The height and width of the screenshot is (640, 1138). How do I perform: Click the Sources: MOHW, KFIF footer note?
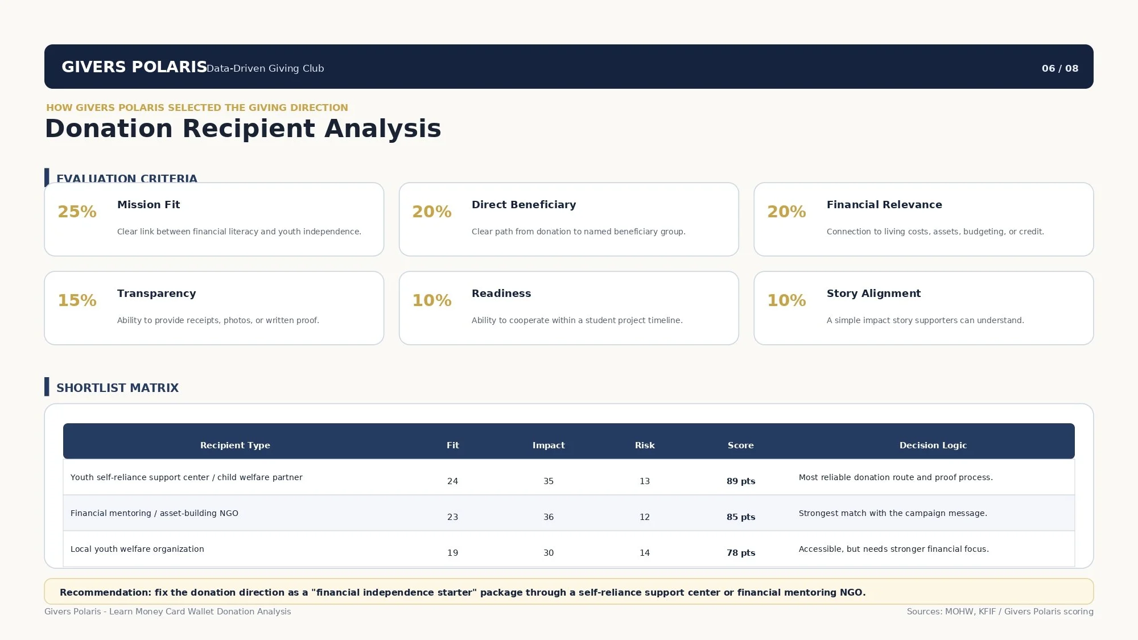click(1000, 612)
